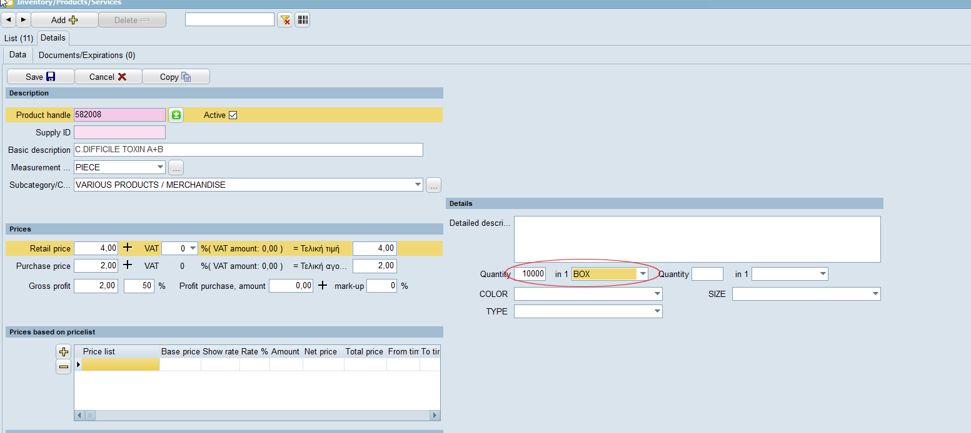Viewport: 971px width, 433px height.
Task: Open ellipsis button beside Measurement unit
Action: (x=176, y=167)
